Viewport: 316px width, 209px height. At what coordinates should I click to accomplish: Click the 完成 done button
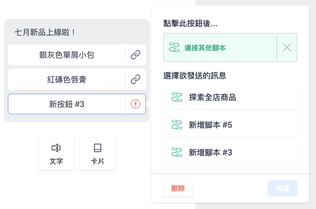tap(282, 188)
